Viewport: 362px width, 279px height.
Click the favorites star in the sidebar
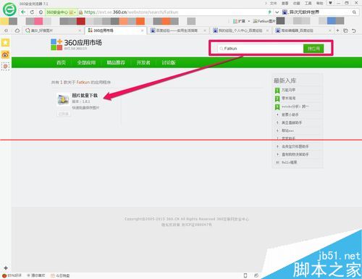(x=5, y=43)
